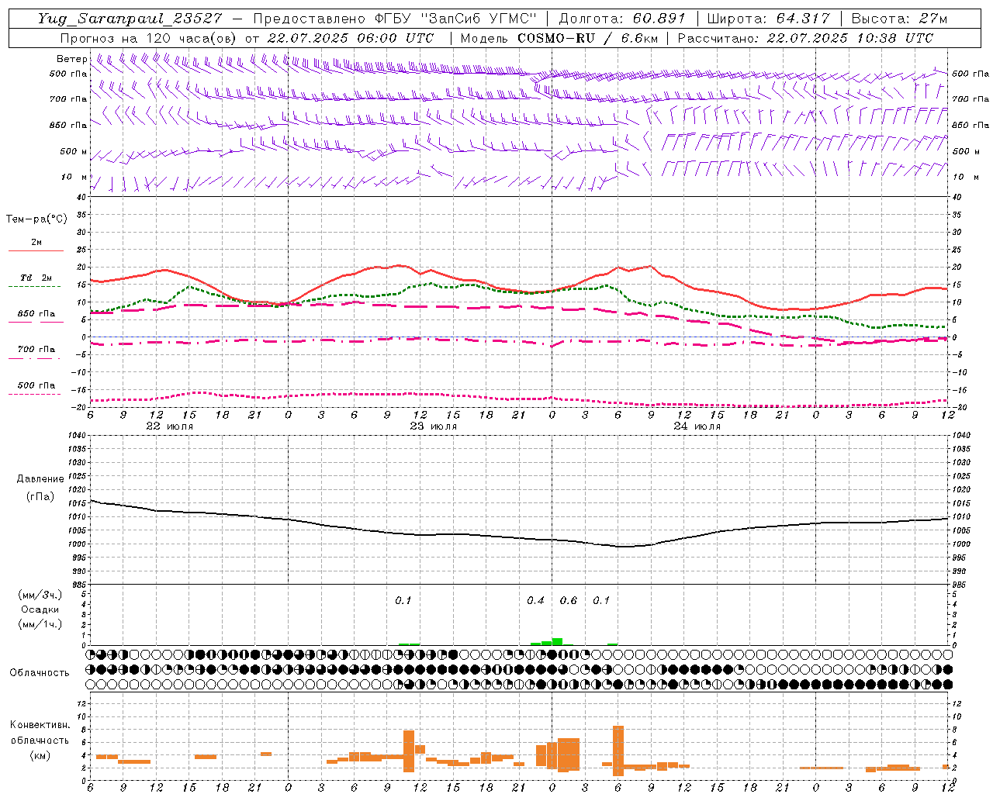
Task: Click the 23 июля date label
Action: 434,426
